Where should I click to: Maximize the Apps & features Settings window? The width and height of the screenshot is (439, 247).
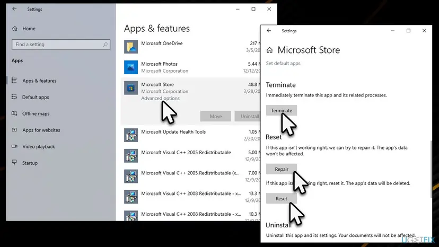tap(253, 9)
